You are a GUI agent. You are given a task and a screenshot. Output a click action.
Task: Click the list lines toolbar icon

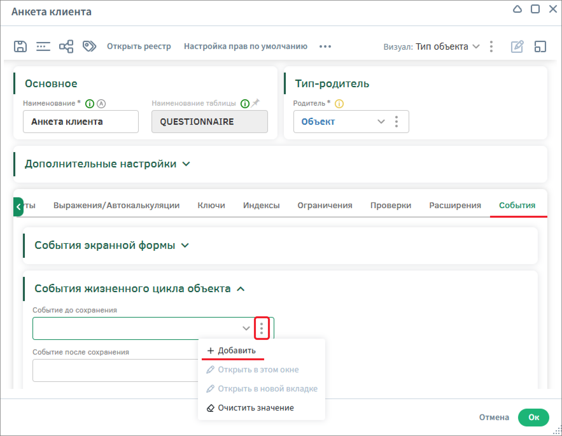43,46
